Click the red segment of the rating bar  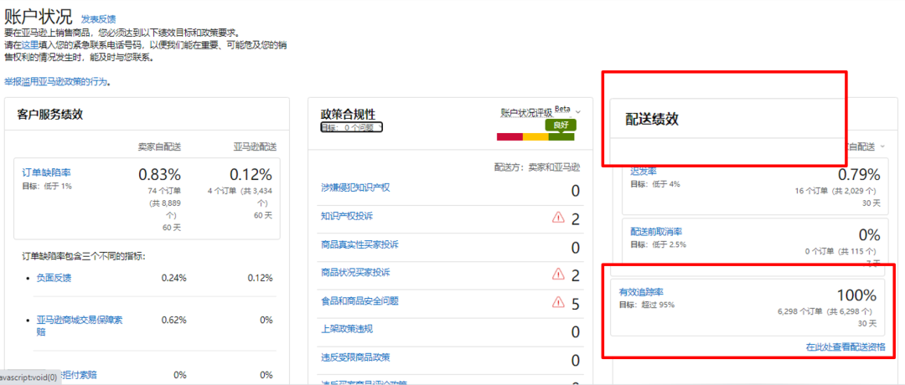coord(509,137)
